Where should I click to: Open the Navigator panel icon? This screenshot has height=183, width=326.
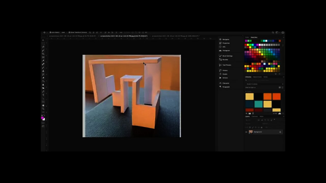(220, 39)
